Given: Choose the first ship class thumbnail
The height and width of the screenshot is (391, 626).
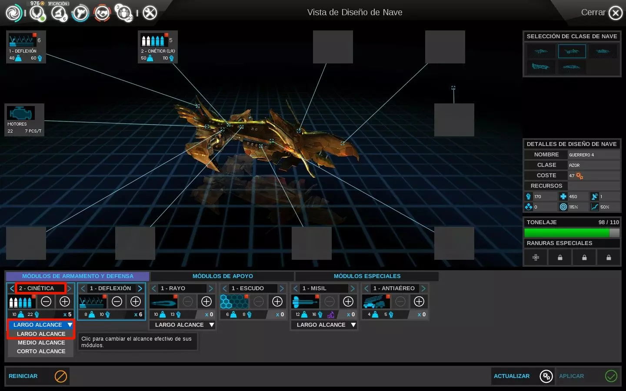Looking at the screenshot, I should pyautogui.click(x=541, y=51).
